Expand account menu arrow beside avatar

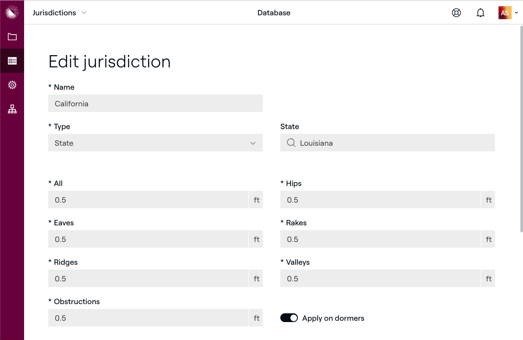pos(516,13)
